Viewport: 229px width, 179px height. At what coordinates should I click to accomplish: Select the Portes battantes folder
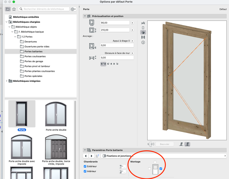(41, 51)
